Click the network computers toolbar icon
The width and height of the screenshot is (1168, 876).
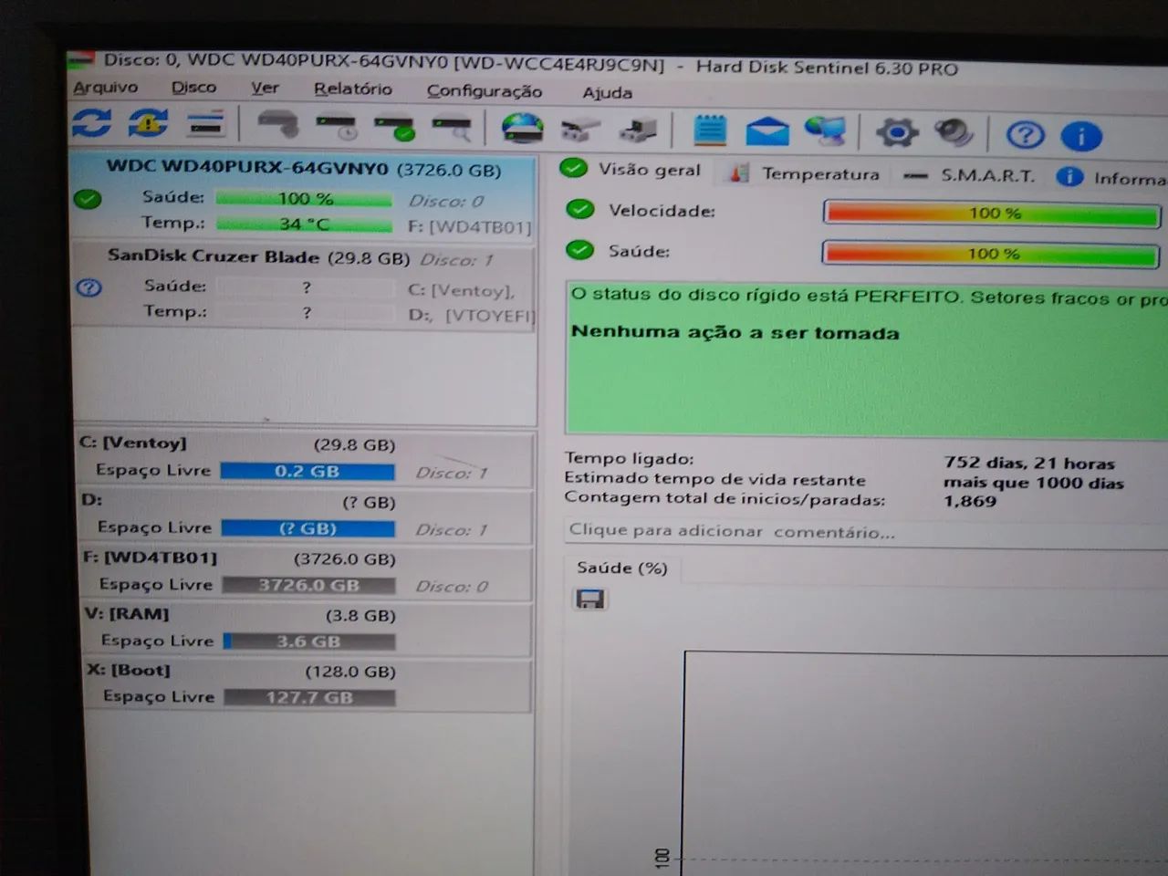[x=826, y=131]
